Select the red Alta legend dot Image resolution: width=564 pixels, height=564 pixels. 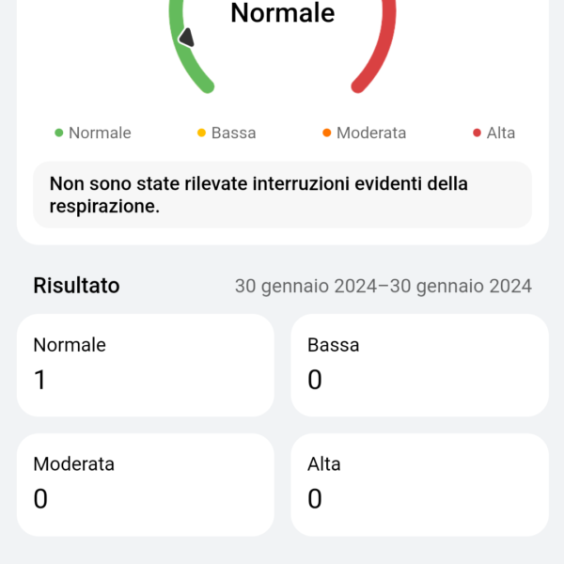click(x=477, y=133)
